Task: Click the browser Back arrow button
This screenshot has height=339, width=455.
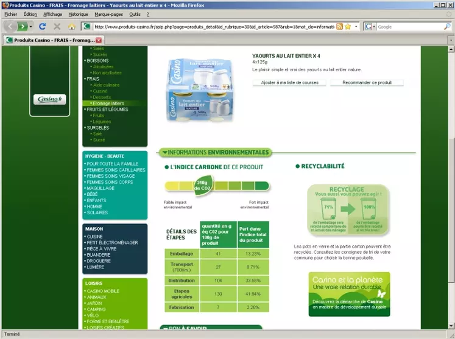Action: coord(10,27)
